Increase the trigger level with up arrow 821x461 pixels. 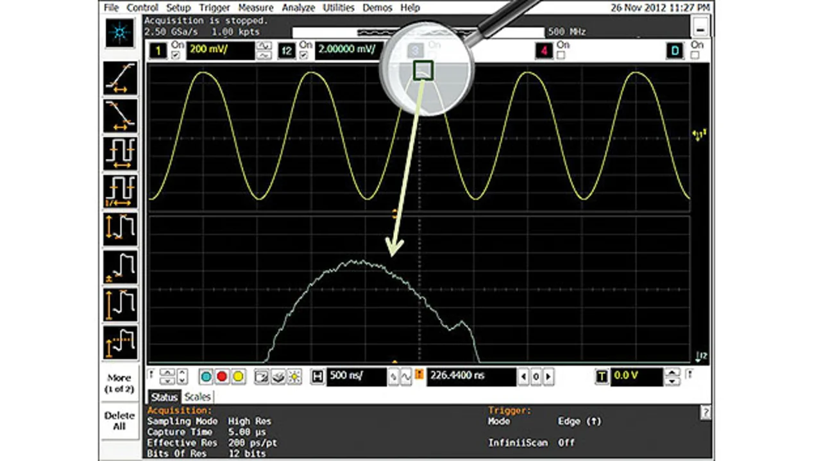coord(672,373)
